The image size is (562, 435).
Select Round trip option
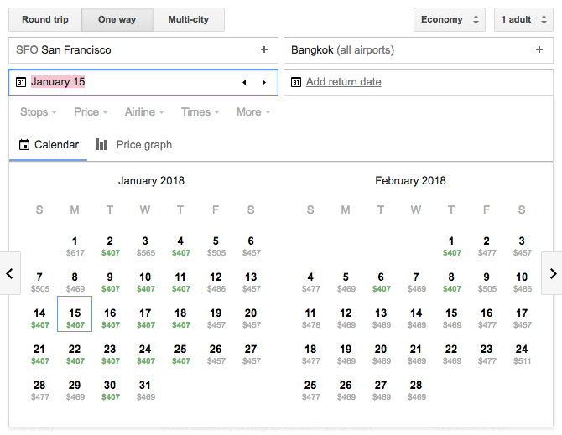45,19
